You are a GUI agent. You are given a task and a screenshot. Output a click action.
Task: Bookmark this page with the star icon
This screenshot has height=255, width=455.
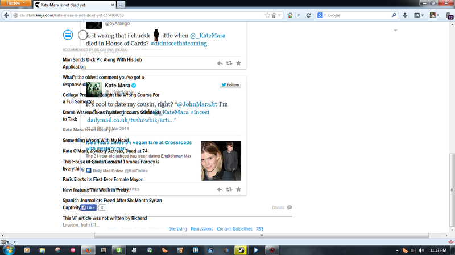coord(267,15)
